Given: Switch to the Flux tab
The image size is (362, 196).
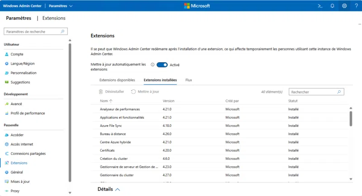Looking at the screenshot, I should click(x=189, y=80).
